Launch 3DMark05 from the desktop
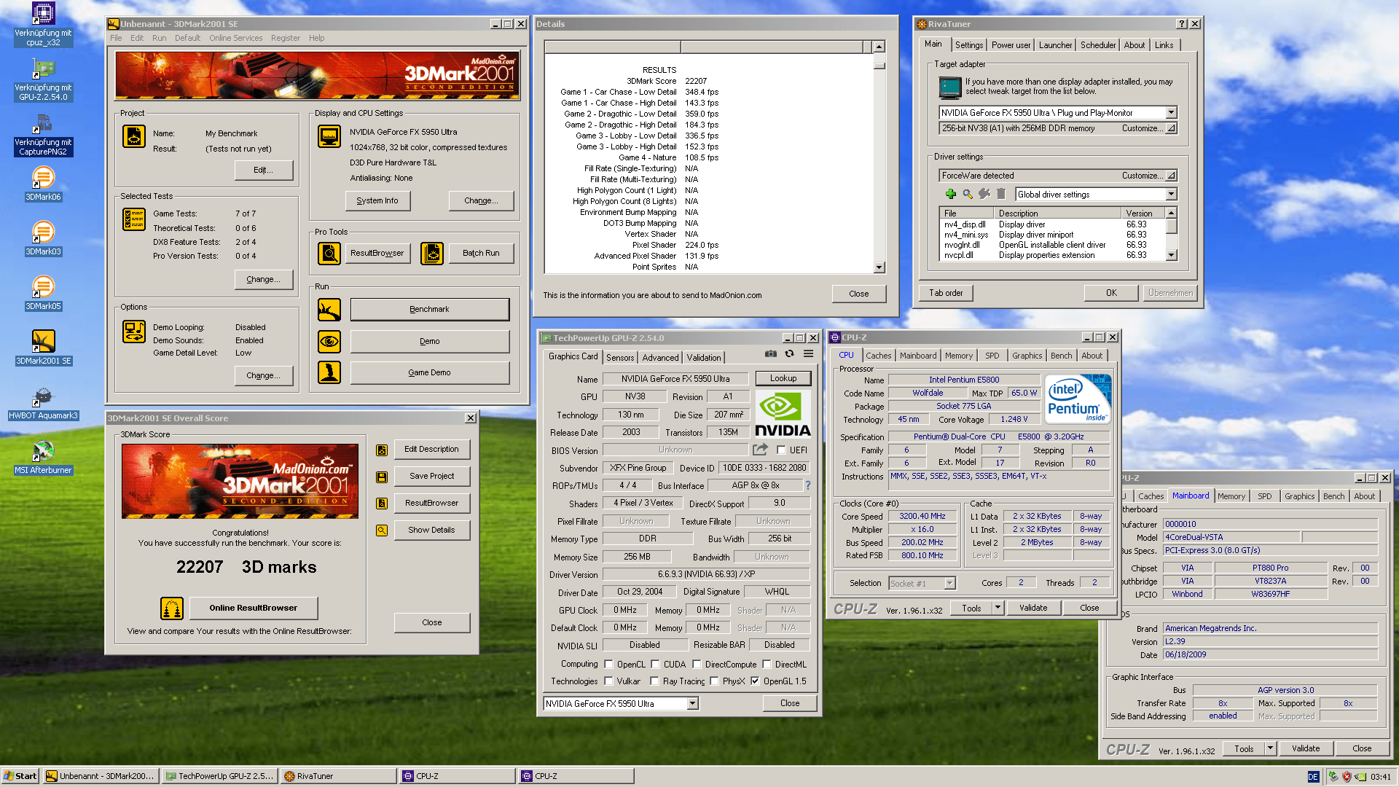The width and height of the screenshot is (1399, 787). point(43,292)
